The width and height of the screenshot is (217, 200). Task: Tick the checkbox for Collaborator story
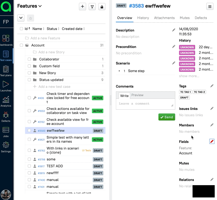pyautogui.click(x=29, y=59)
